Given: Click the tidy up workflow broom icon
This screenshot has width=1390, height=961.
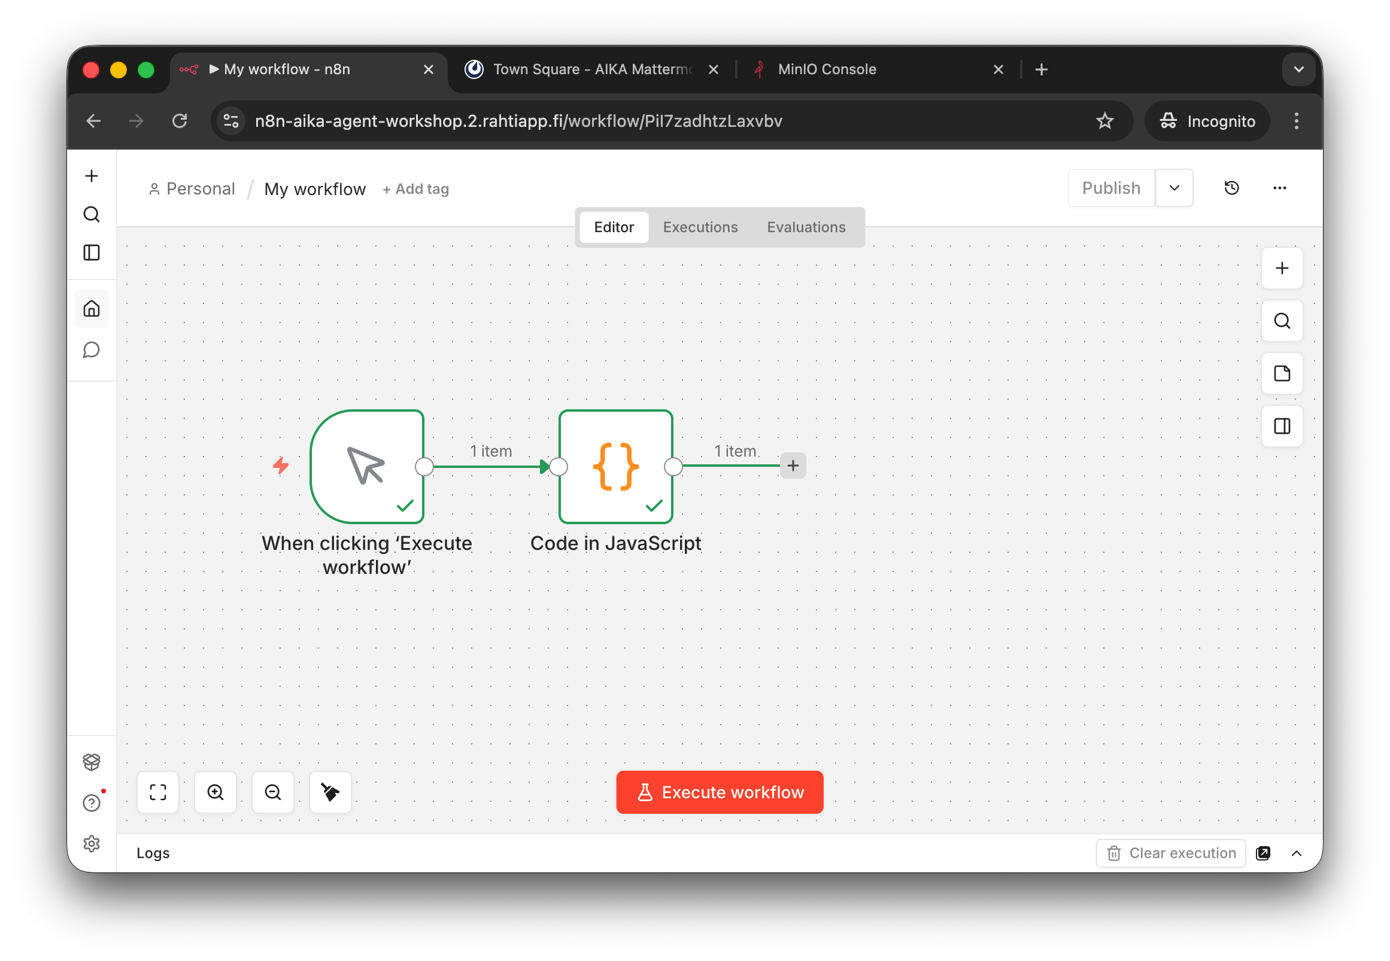Looking at the screenshot, I should pos(330,792).
